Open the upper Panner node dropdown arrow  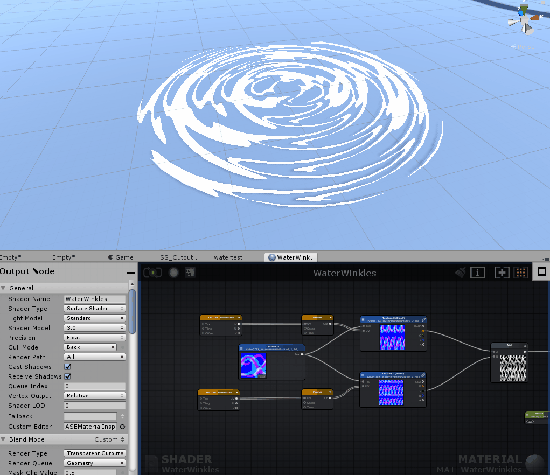coord(330,318)
